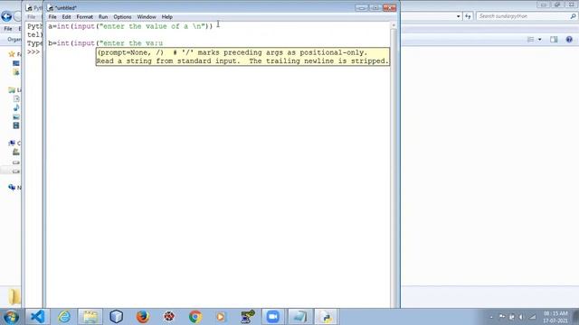This screenshot has height=325, width=579.
Task: Open the File menu in untitled editor
Action: point(52,17)
